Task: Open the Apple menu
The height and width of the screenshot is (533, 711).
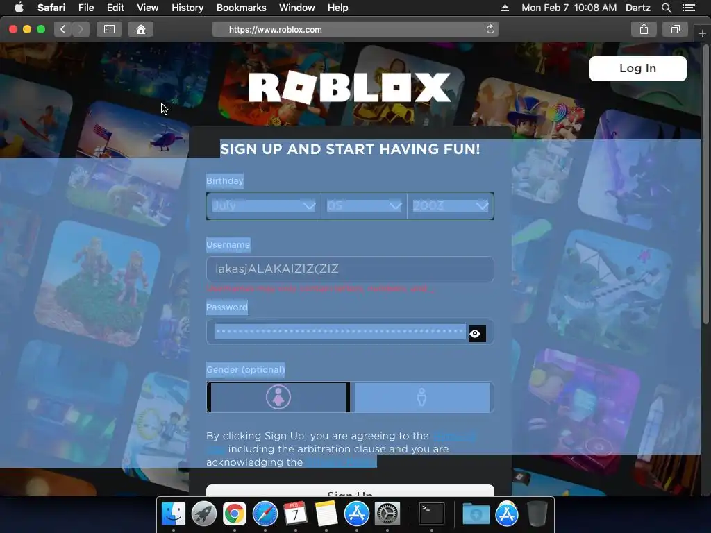Action: 19,8
